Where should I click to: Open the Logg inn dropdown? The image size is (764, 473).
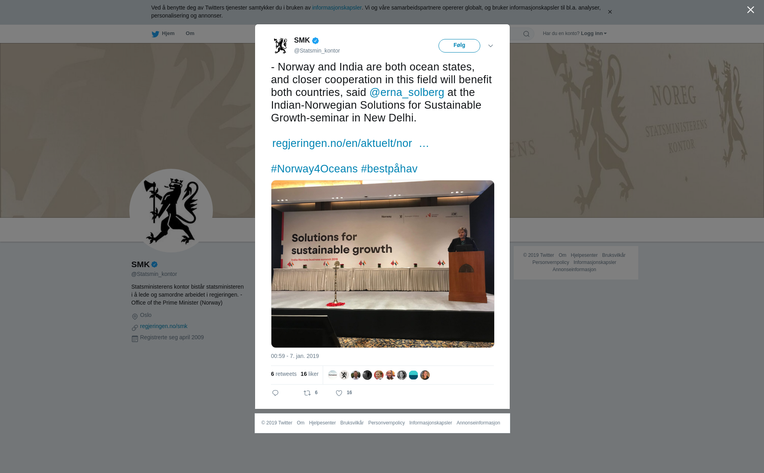point(594,33)
